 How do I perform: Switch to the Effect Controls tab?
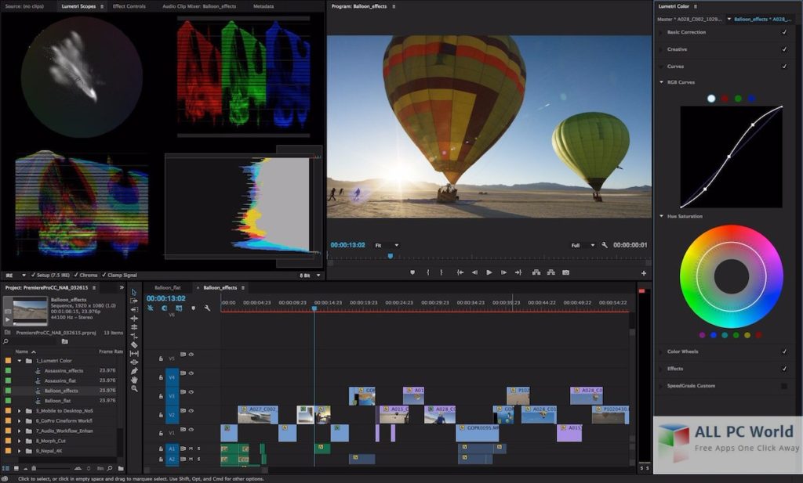129,6
